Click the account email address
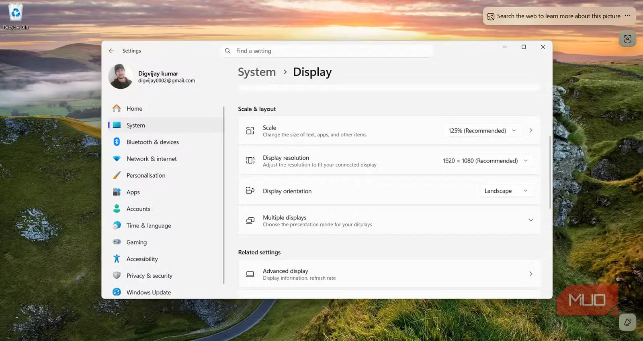 167,81
